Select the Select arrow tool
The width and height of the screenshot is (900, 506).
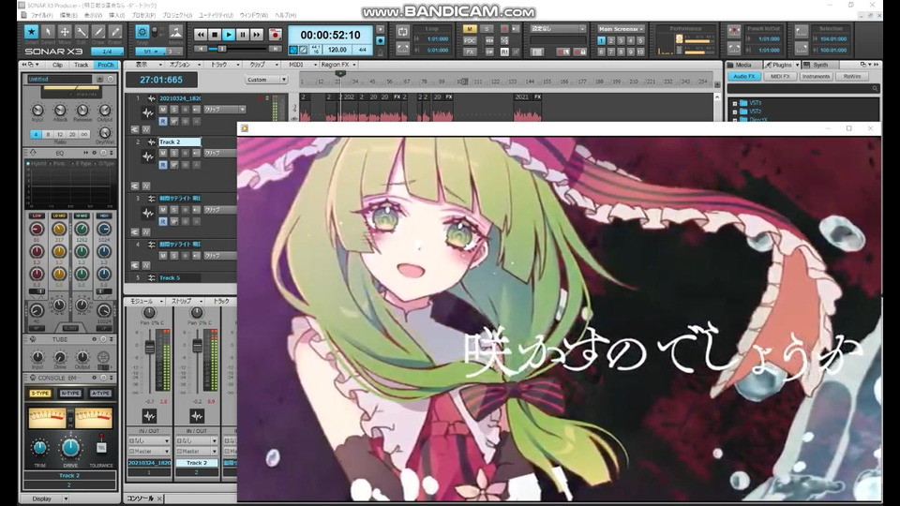point(48,32)
